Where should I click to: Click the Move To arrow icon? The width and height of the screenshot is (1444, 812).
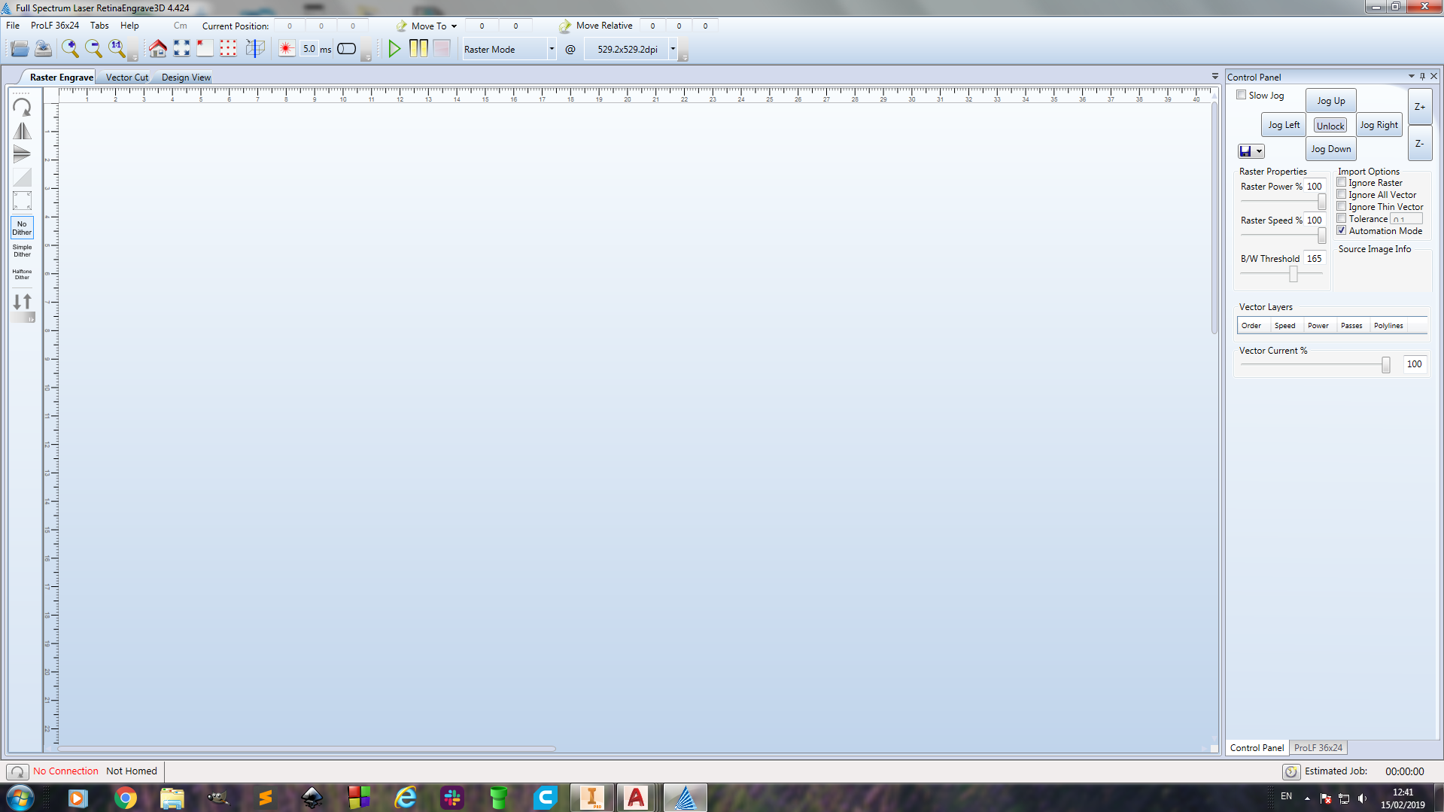pos(402,26)
